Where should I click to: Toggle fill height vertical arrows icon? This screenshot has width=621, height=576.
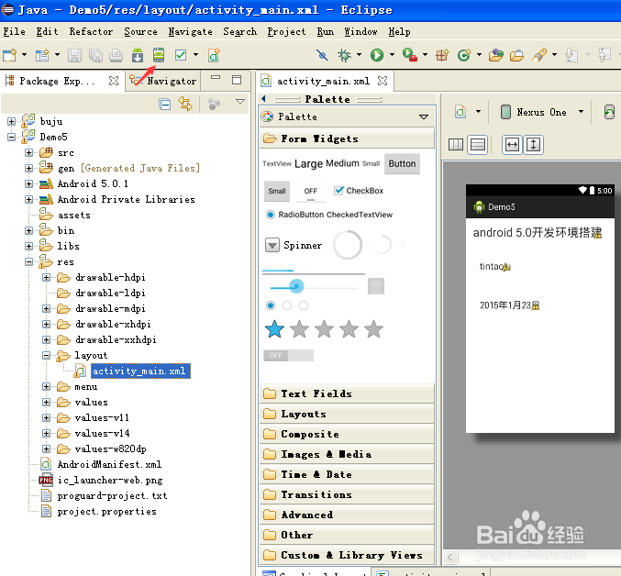click(x=534, y=145)
